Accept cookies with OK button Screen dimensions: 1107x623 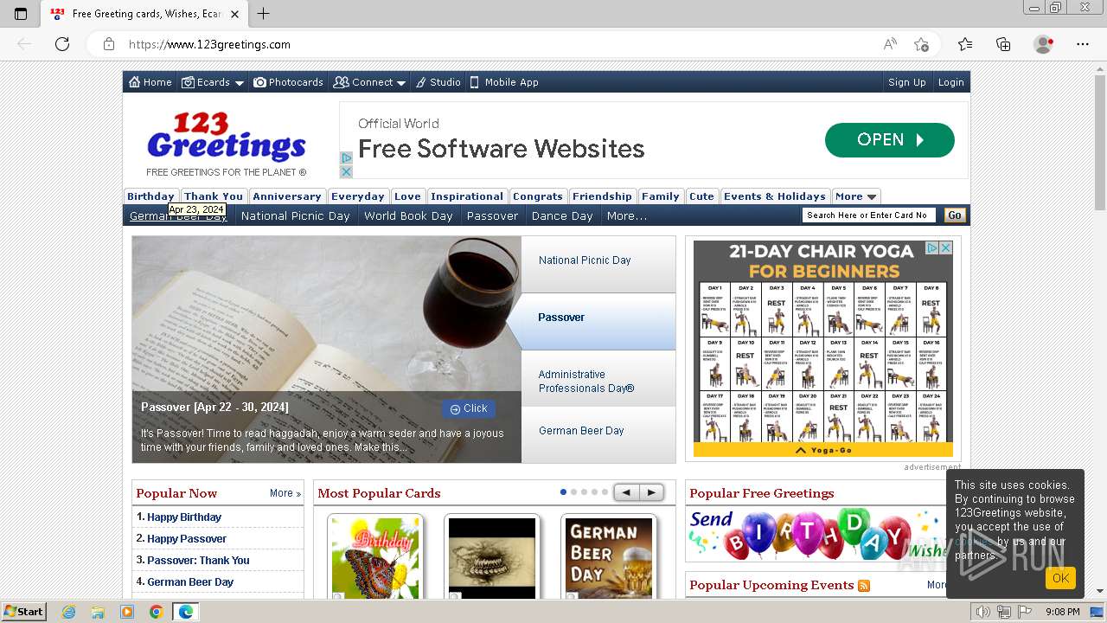point(1060,578)
